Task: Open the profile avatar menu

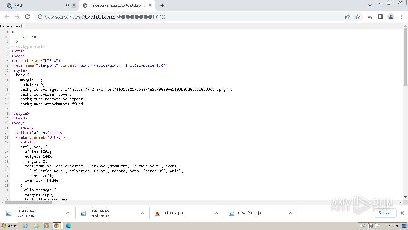Action: coord(390,17)
